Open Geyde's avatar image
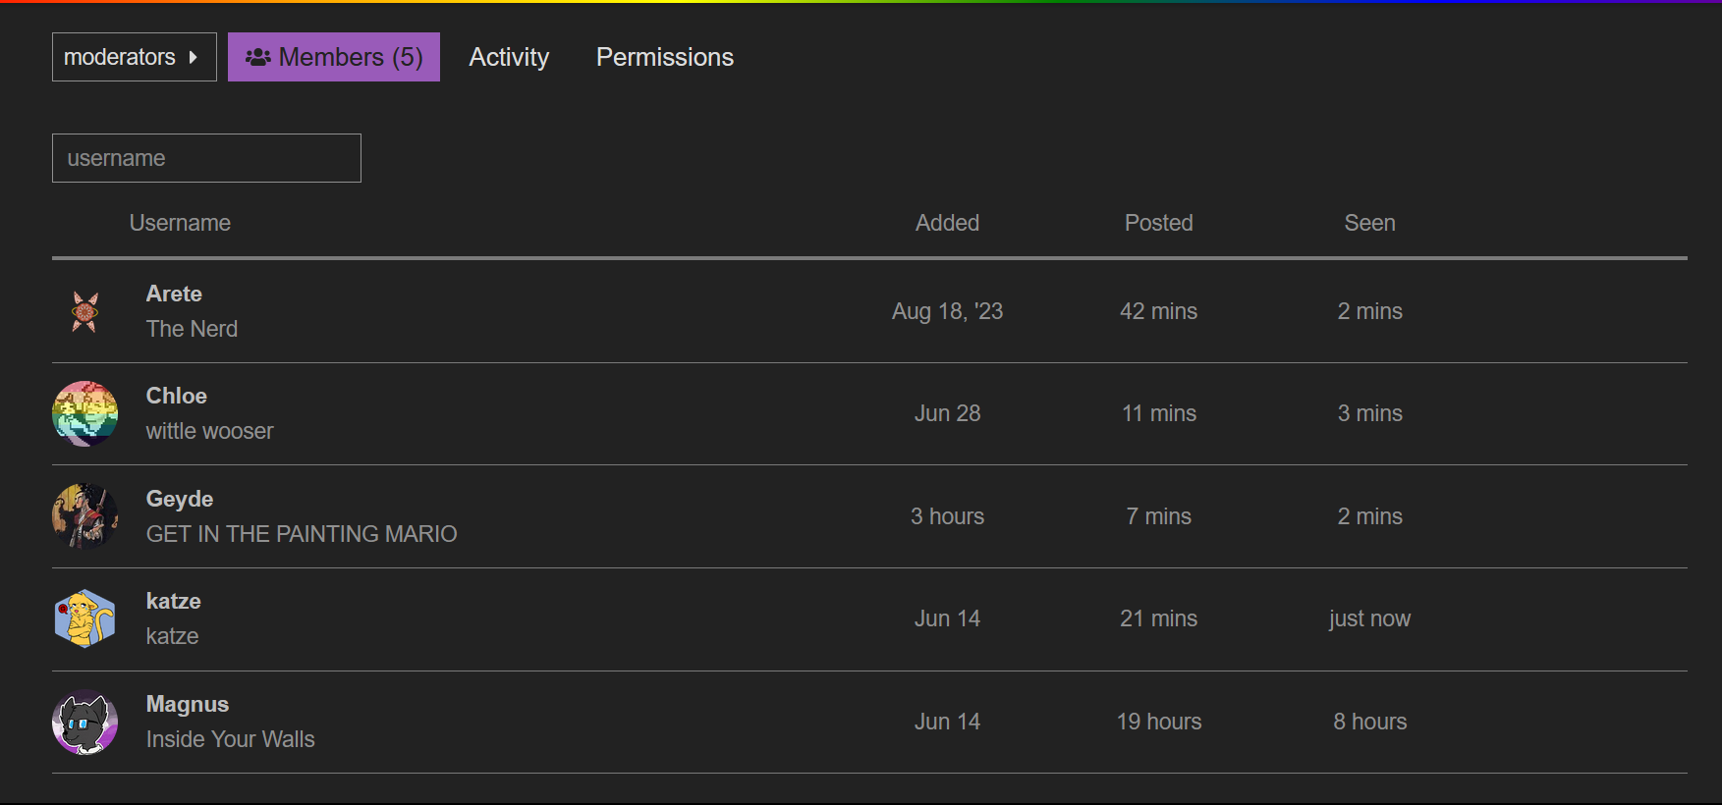 (x=85, y=516)
